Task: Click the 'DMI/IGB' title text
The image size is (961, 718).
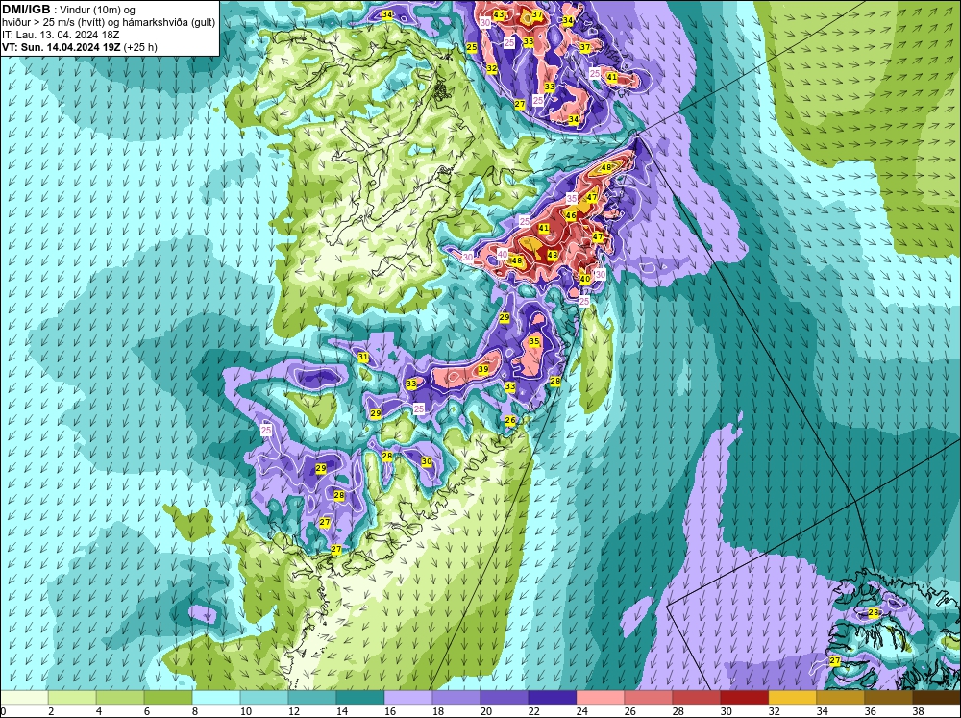Action: (x=26, y=10)
